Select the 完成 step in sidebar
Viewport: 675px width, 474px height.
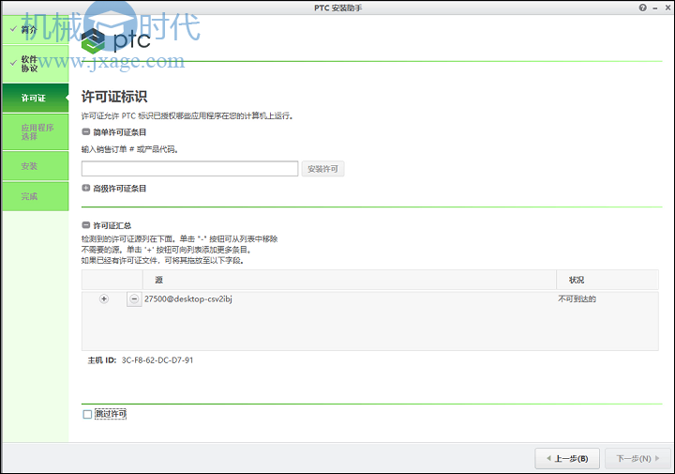36,196
